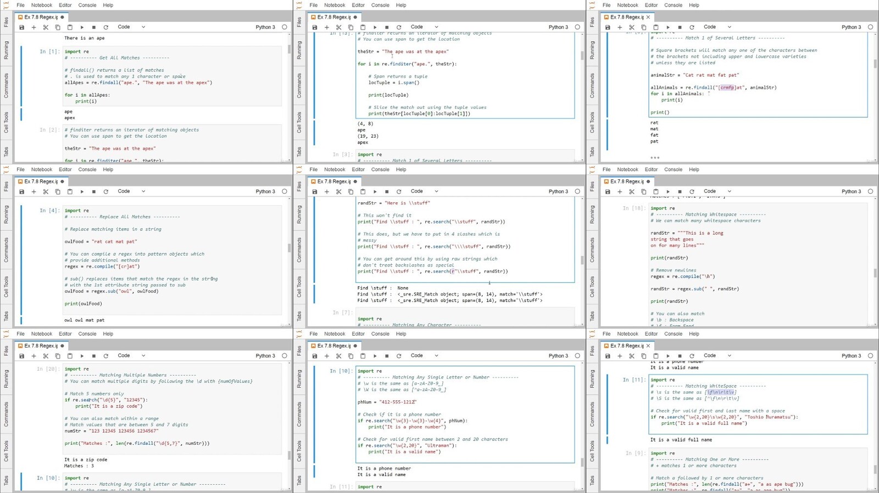Toggle the Running sidebar beside the owlFood notebook
879x493 pixels.
click(6, 214)
